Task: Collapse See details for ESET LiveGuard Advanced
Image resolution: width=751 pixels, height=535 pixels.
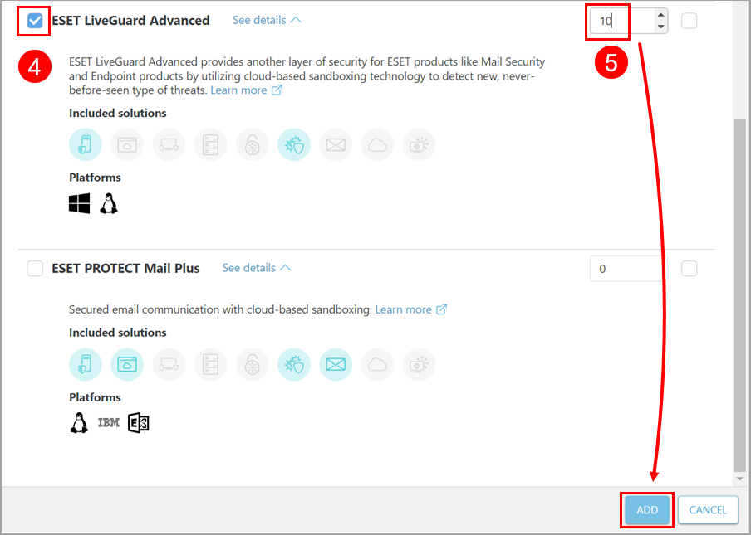Action: click(267, 20)
